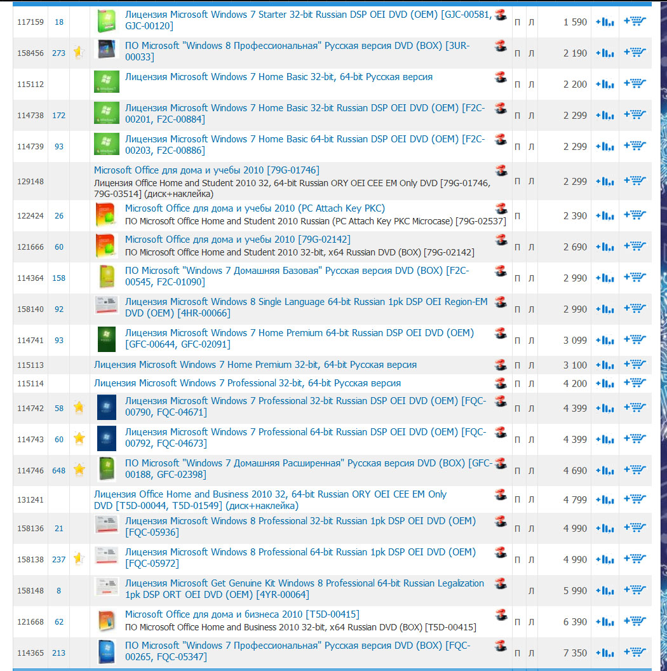
Task: Add item 114743 to cart
Action: (x=635, y=438)
